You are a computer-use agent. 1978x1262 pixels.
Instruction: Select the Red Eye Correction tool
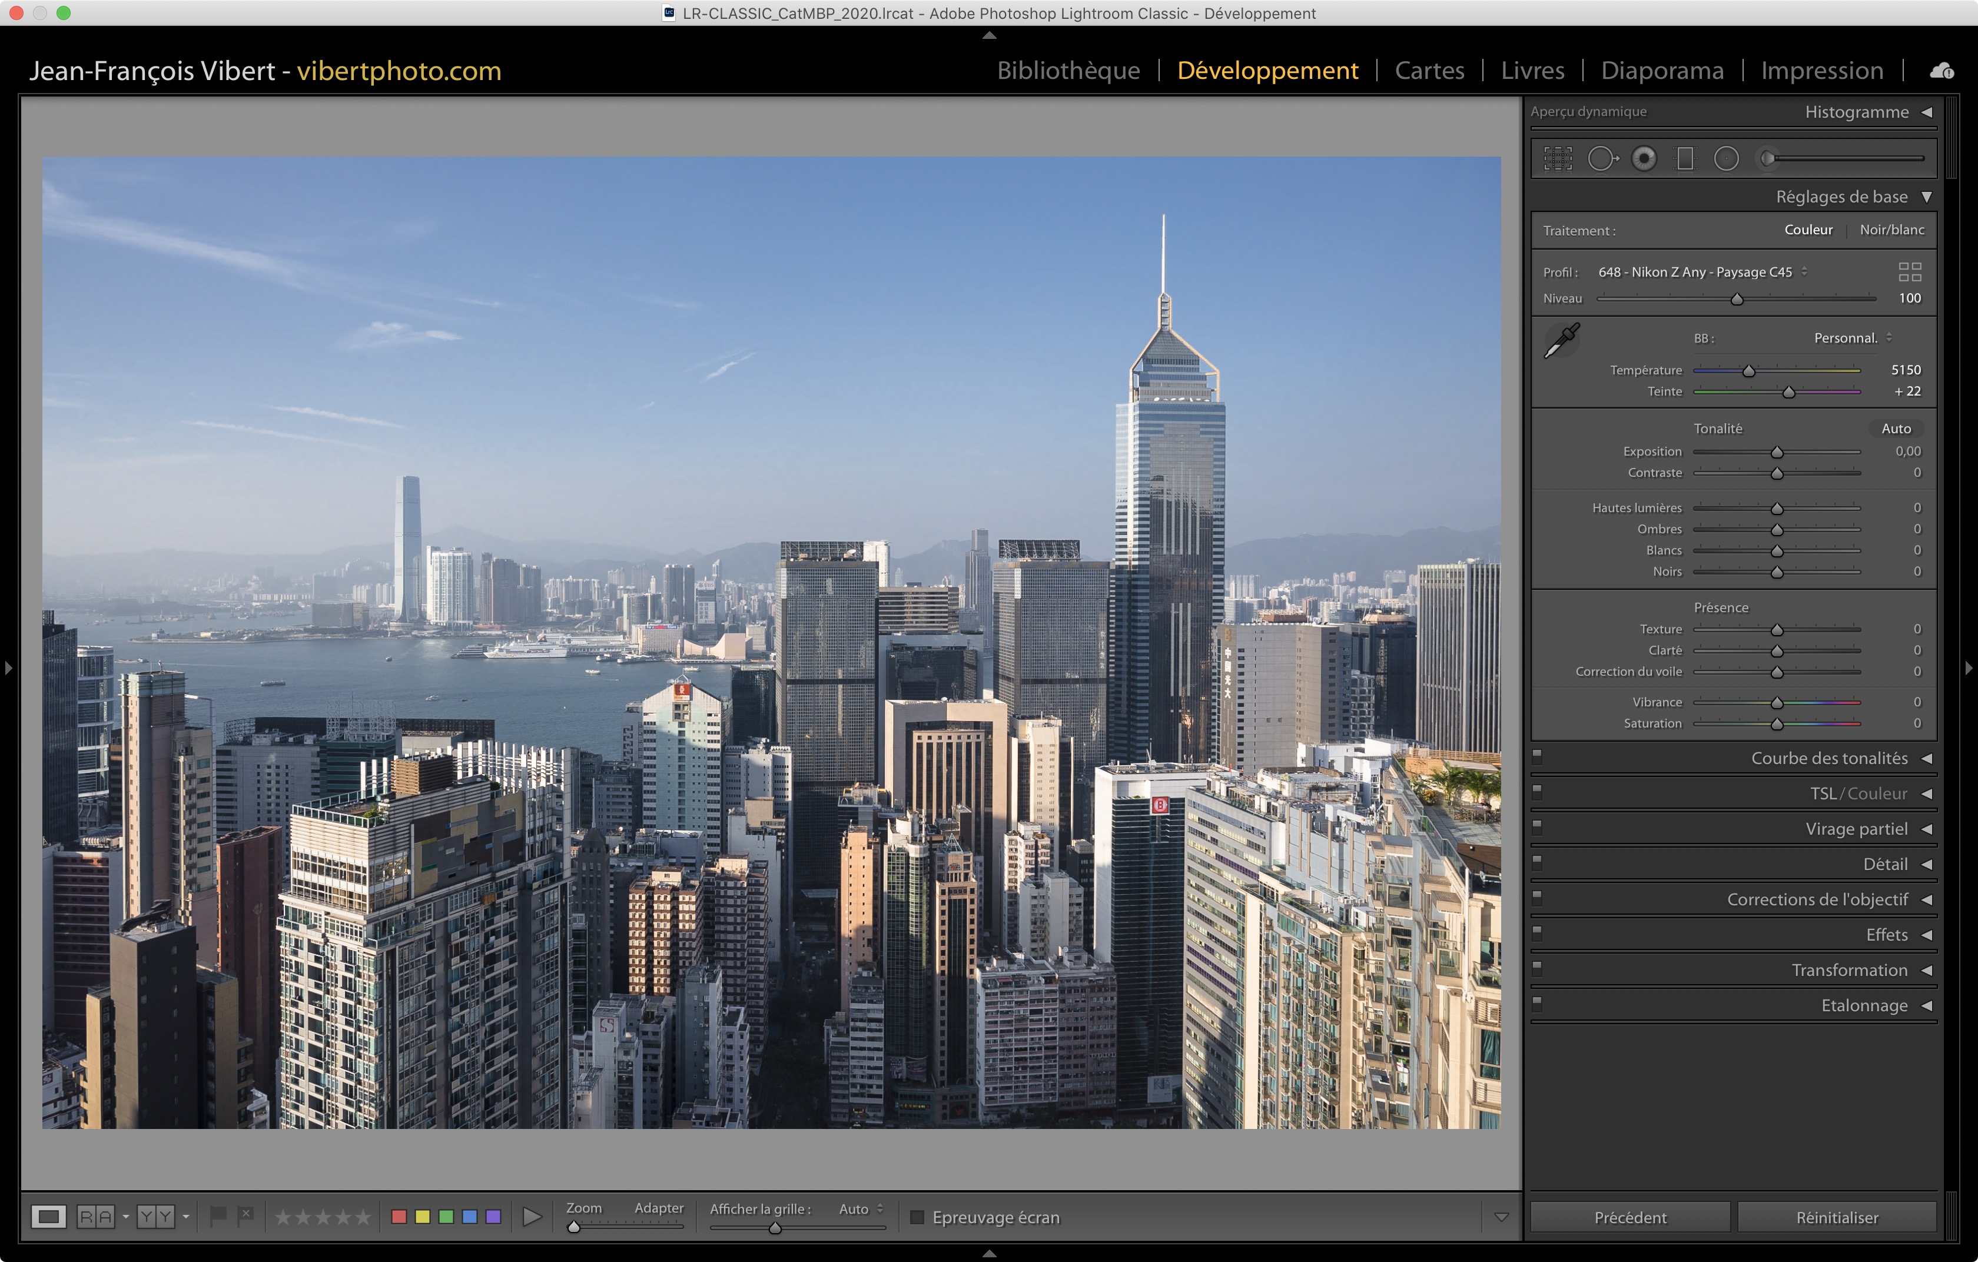(1644, 158)
